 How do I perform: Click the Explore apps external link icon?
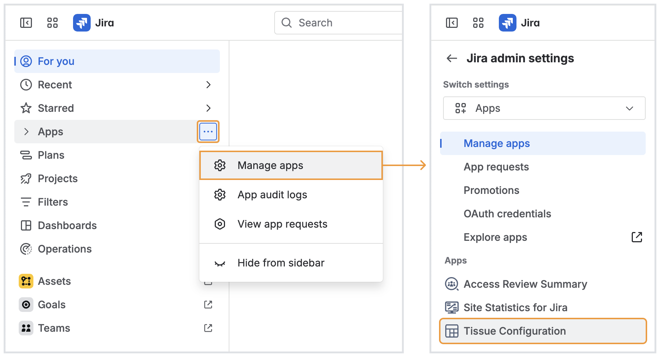(x=637, y=237)
